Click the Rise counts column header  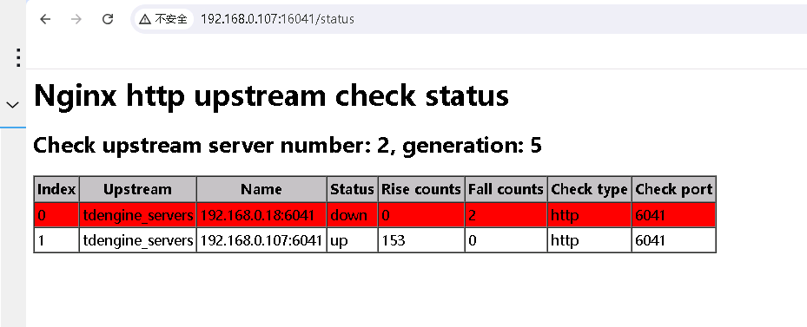[421, 189]
